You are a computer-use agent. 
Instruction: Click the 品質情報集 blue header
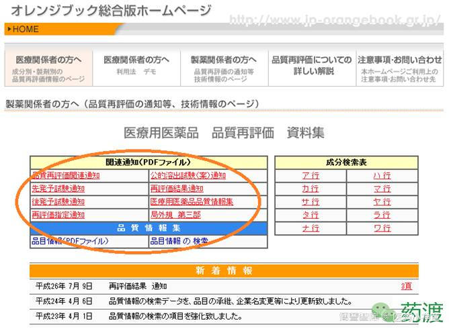pos(149,228)
